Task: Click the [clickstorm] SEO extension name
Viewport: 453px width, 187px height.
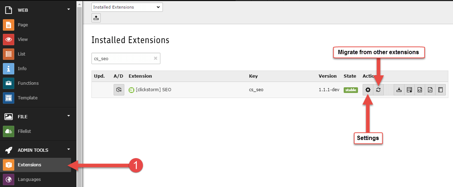Action: pyautogui.click(x=153, y=90)
